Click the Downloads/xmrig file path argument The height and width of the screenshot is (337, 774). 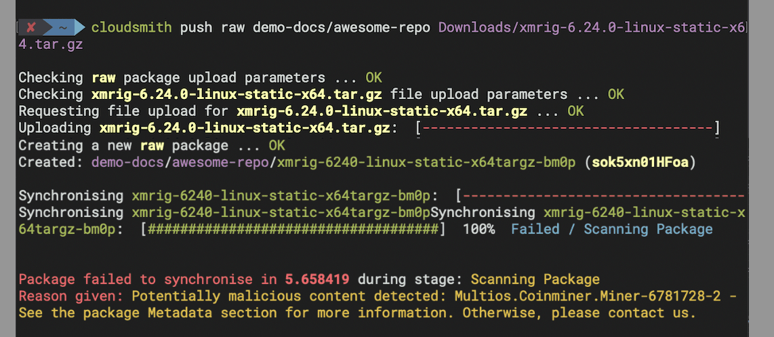[591, 28]
